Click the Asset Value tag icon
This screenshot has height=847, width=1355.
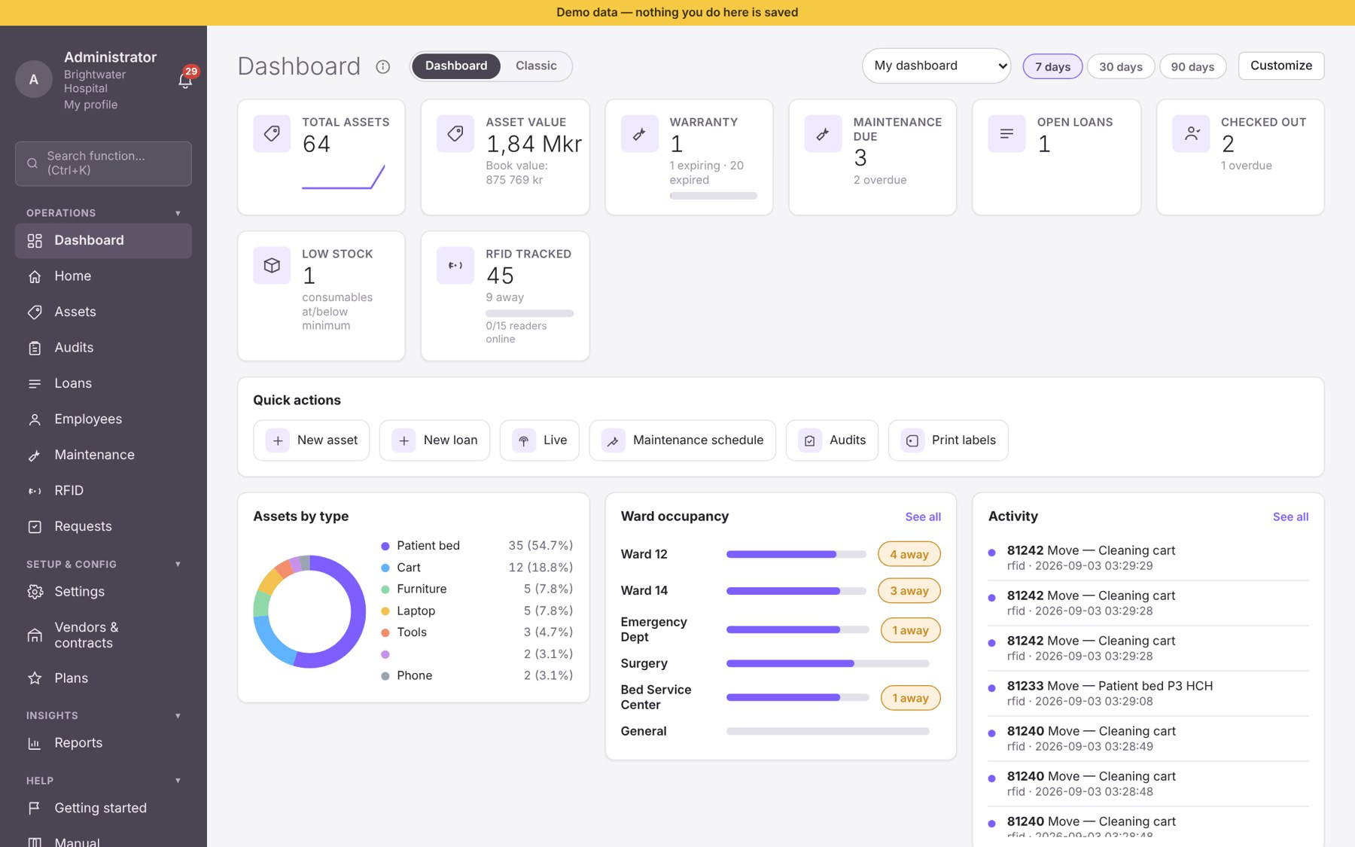(455, 134)
